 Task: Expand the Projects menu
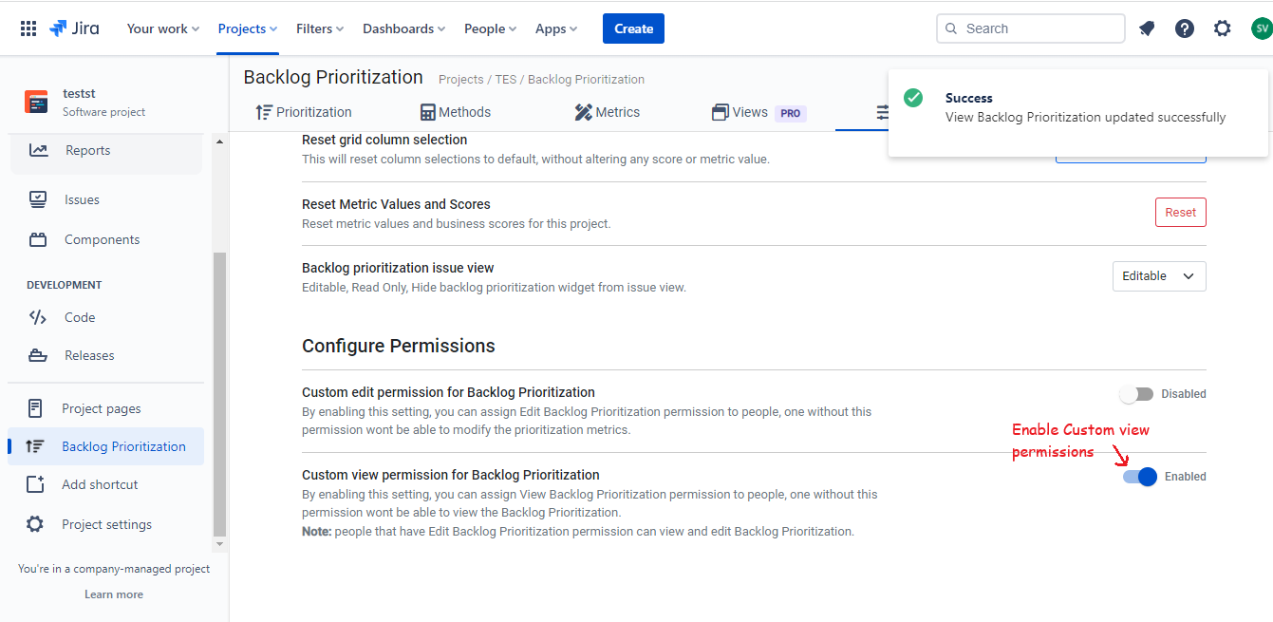point(247,28)
